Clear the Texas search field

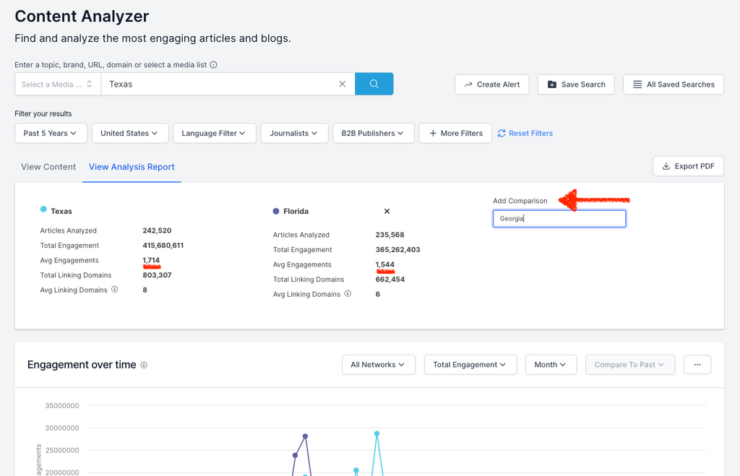click(343, 84)
